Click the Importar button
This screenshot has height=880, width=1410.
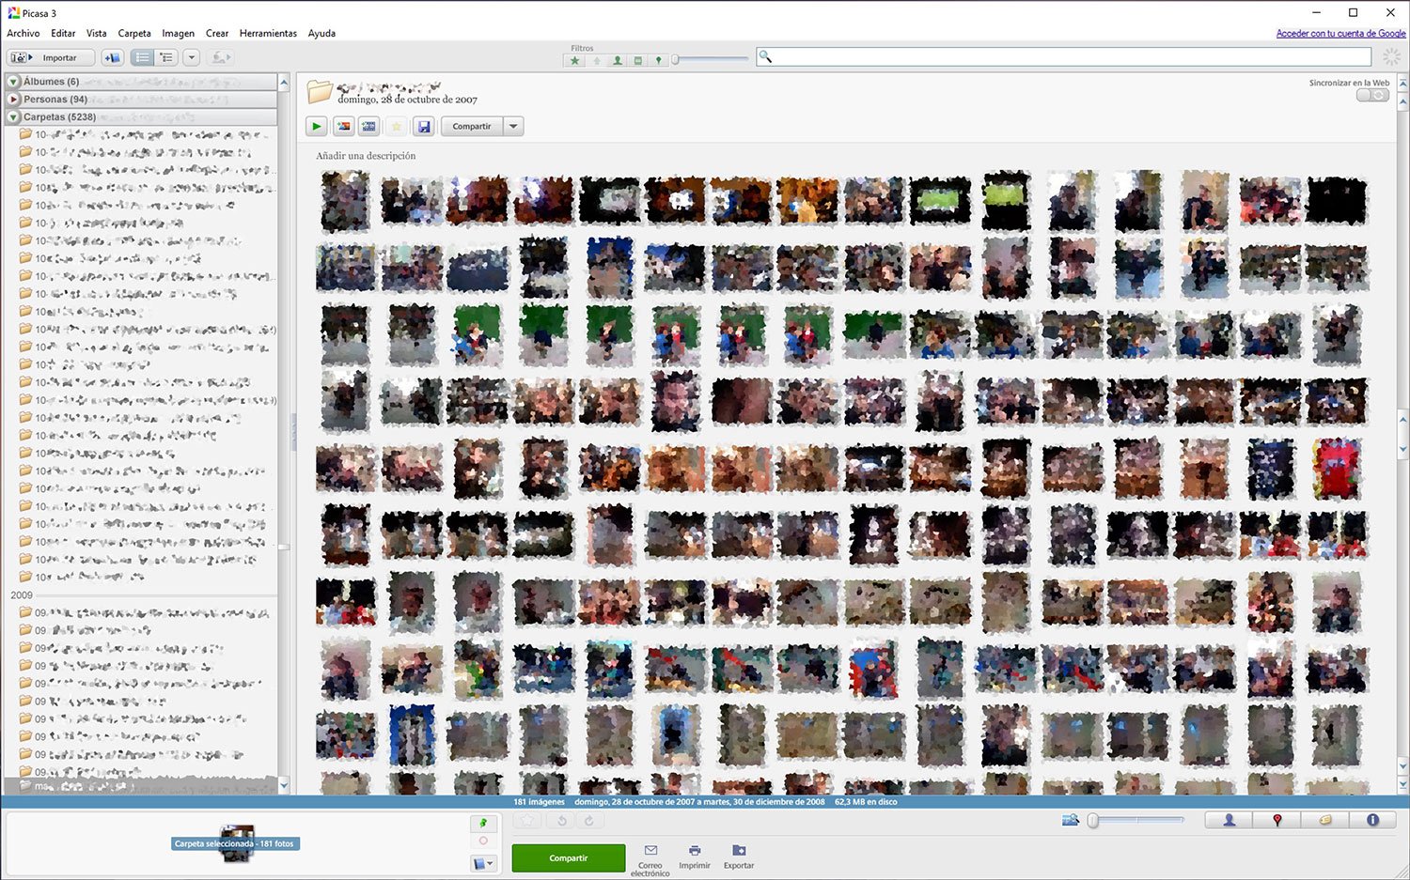52,57
